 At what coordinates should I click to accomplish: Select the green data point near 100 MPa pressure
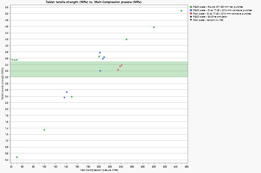(44, 130)
